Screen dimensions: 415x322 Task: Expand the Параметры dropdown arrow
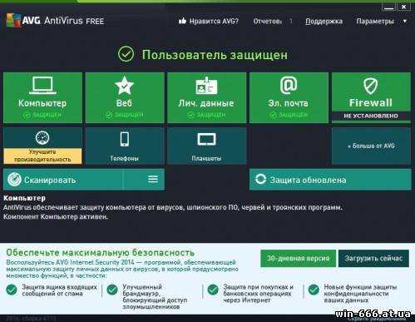[x=405, y=21]
